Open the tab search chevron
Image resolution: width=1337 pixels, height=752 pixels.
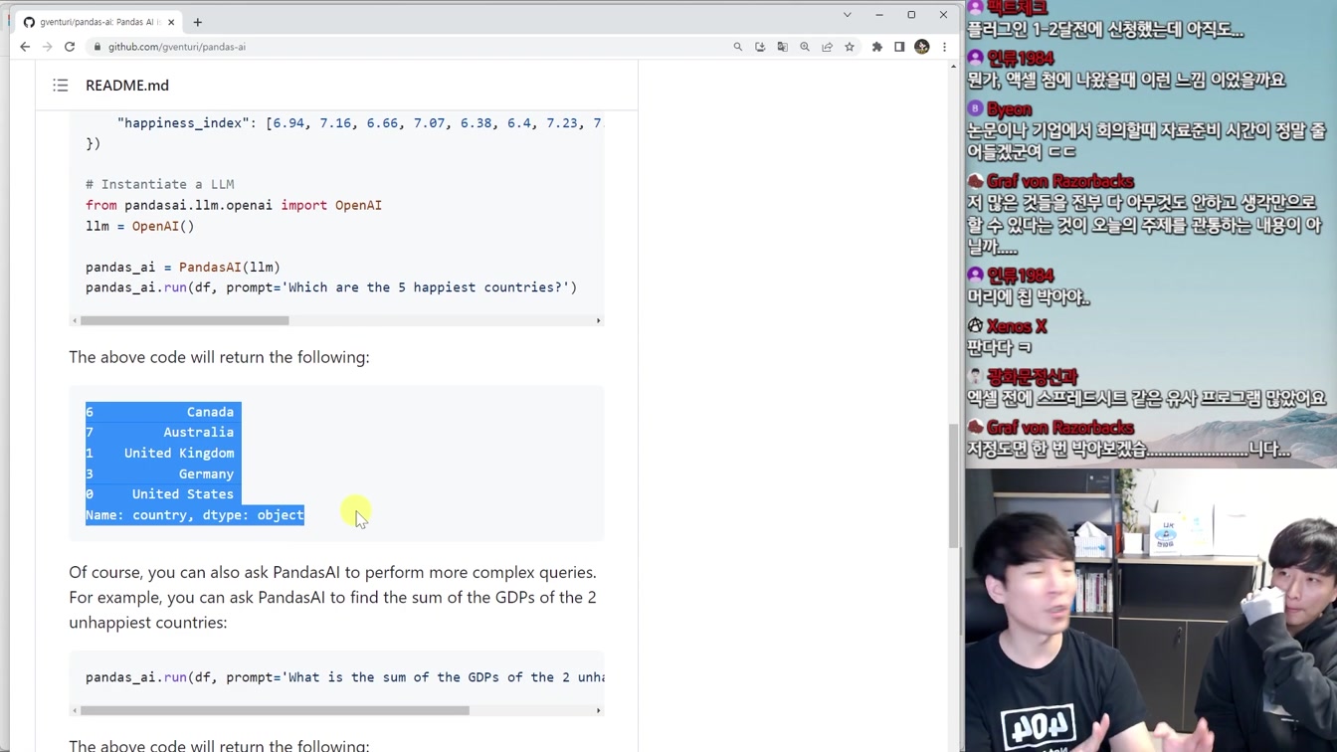tap(848, 15)
